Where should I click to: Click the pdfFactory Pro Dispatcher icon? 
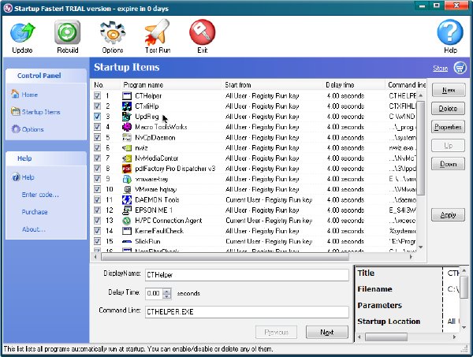click(x=127, y=169)
